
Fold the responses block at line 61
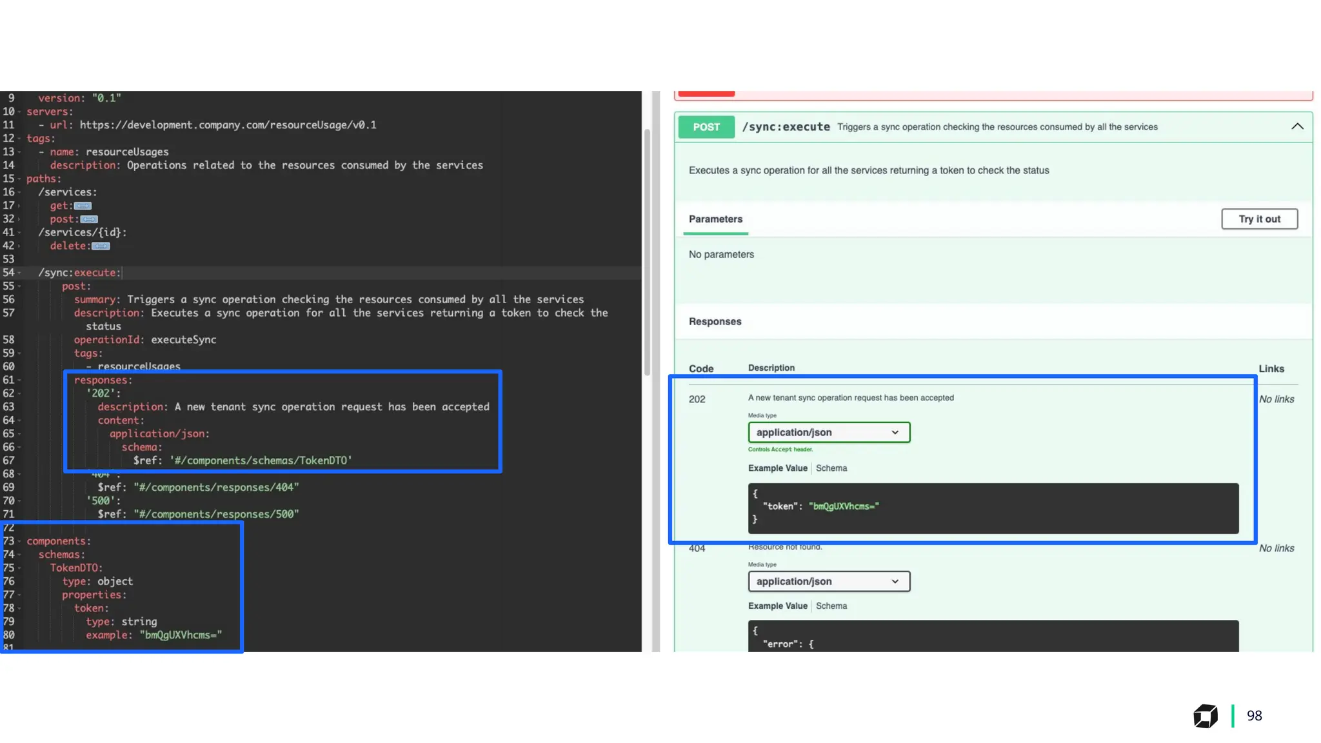[19, 380]
